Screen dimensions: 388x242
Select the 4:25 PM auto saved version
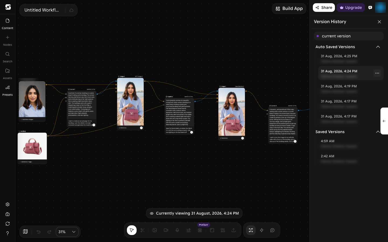coord(351,59)
